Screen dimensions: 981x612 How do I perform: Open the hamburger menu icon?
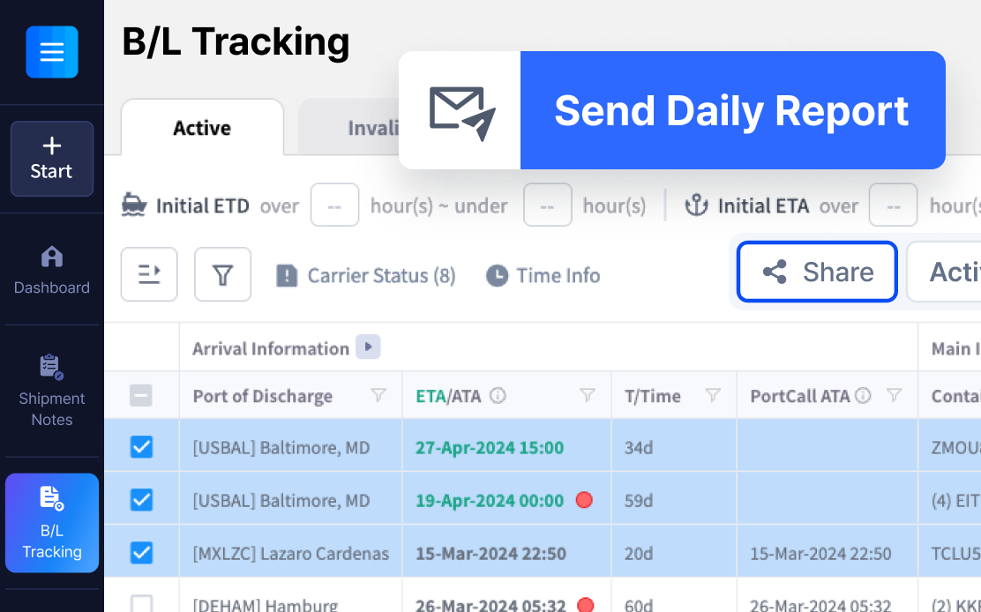[52, 52]
